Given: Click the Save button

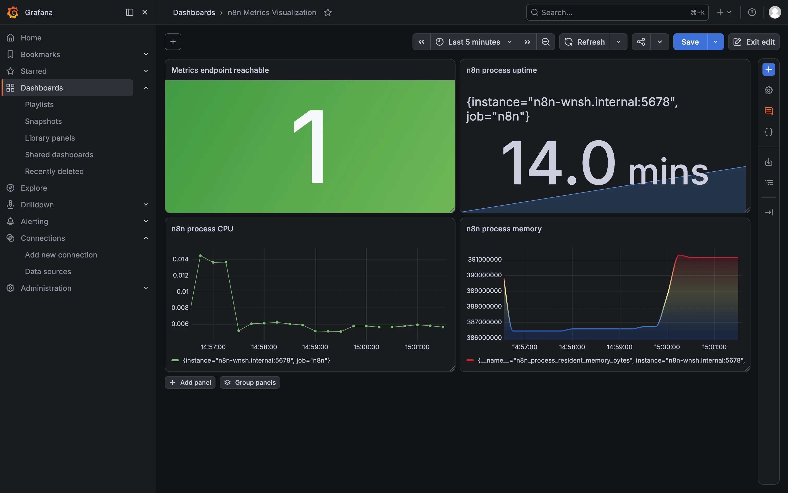Looking at the screenshot, I should 690,42.
